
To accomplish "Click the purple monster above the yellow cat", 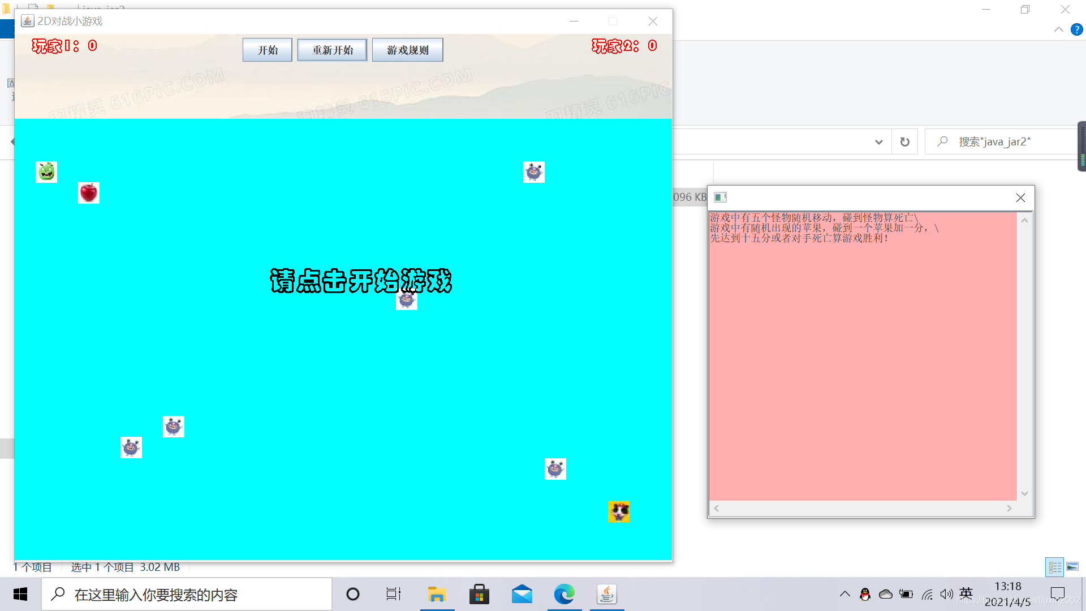I will pos(555,469).
